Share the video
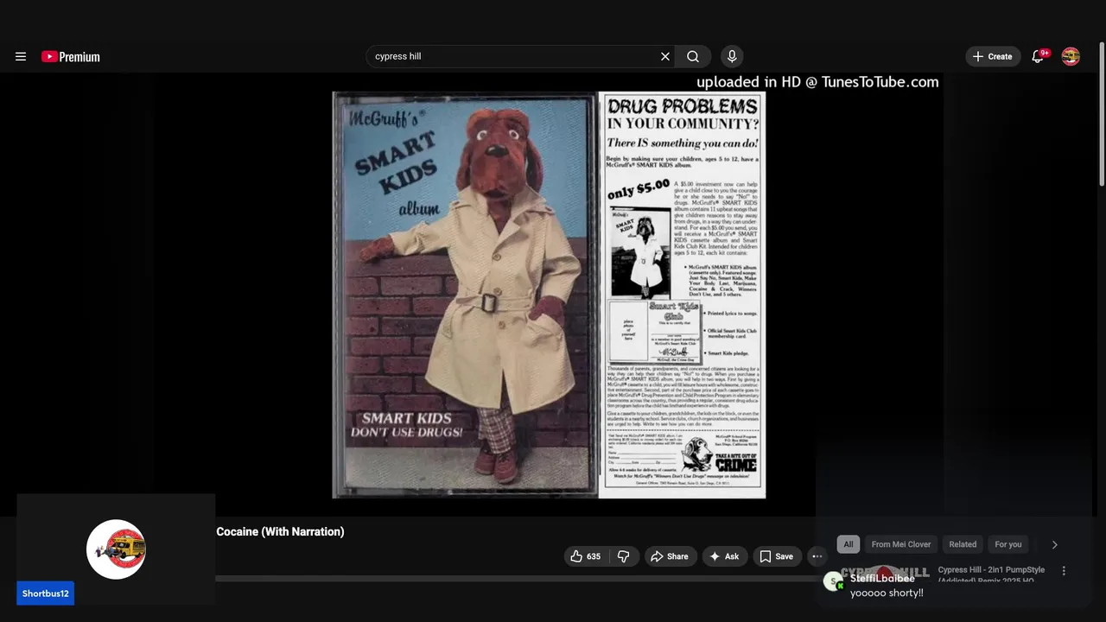Image resolution: width=1106 pixels, height=622 pixels. point(670,556)
